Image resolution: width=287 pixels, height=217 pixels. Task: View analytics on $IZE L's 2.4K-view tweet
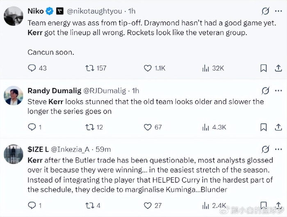(x=205, y=206)
